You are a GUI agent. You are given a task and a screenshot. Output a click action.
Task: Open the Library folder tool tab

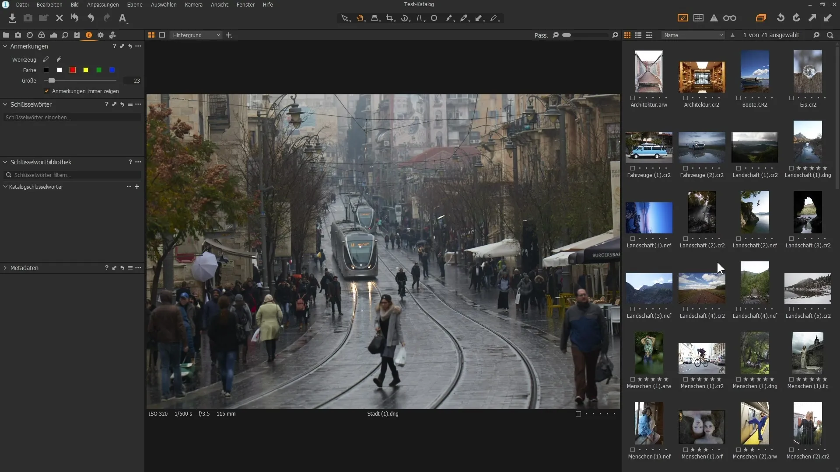6,35
